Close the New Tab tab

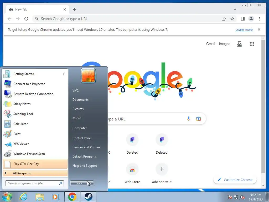[x=65, y=9]
